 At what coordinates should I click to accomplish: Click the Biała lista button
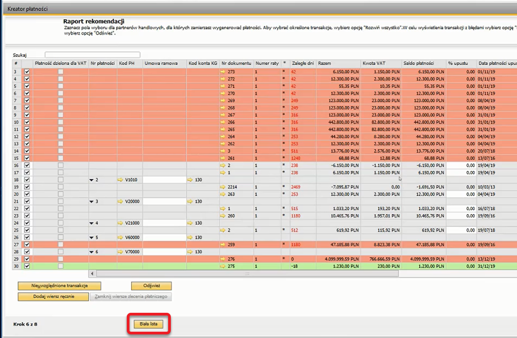tap(148, 324)
